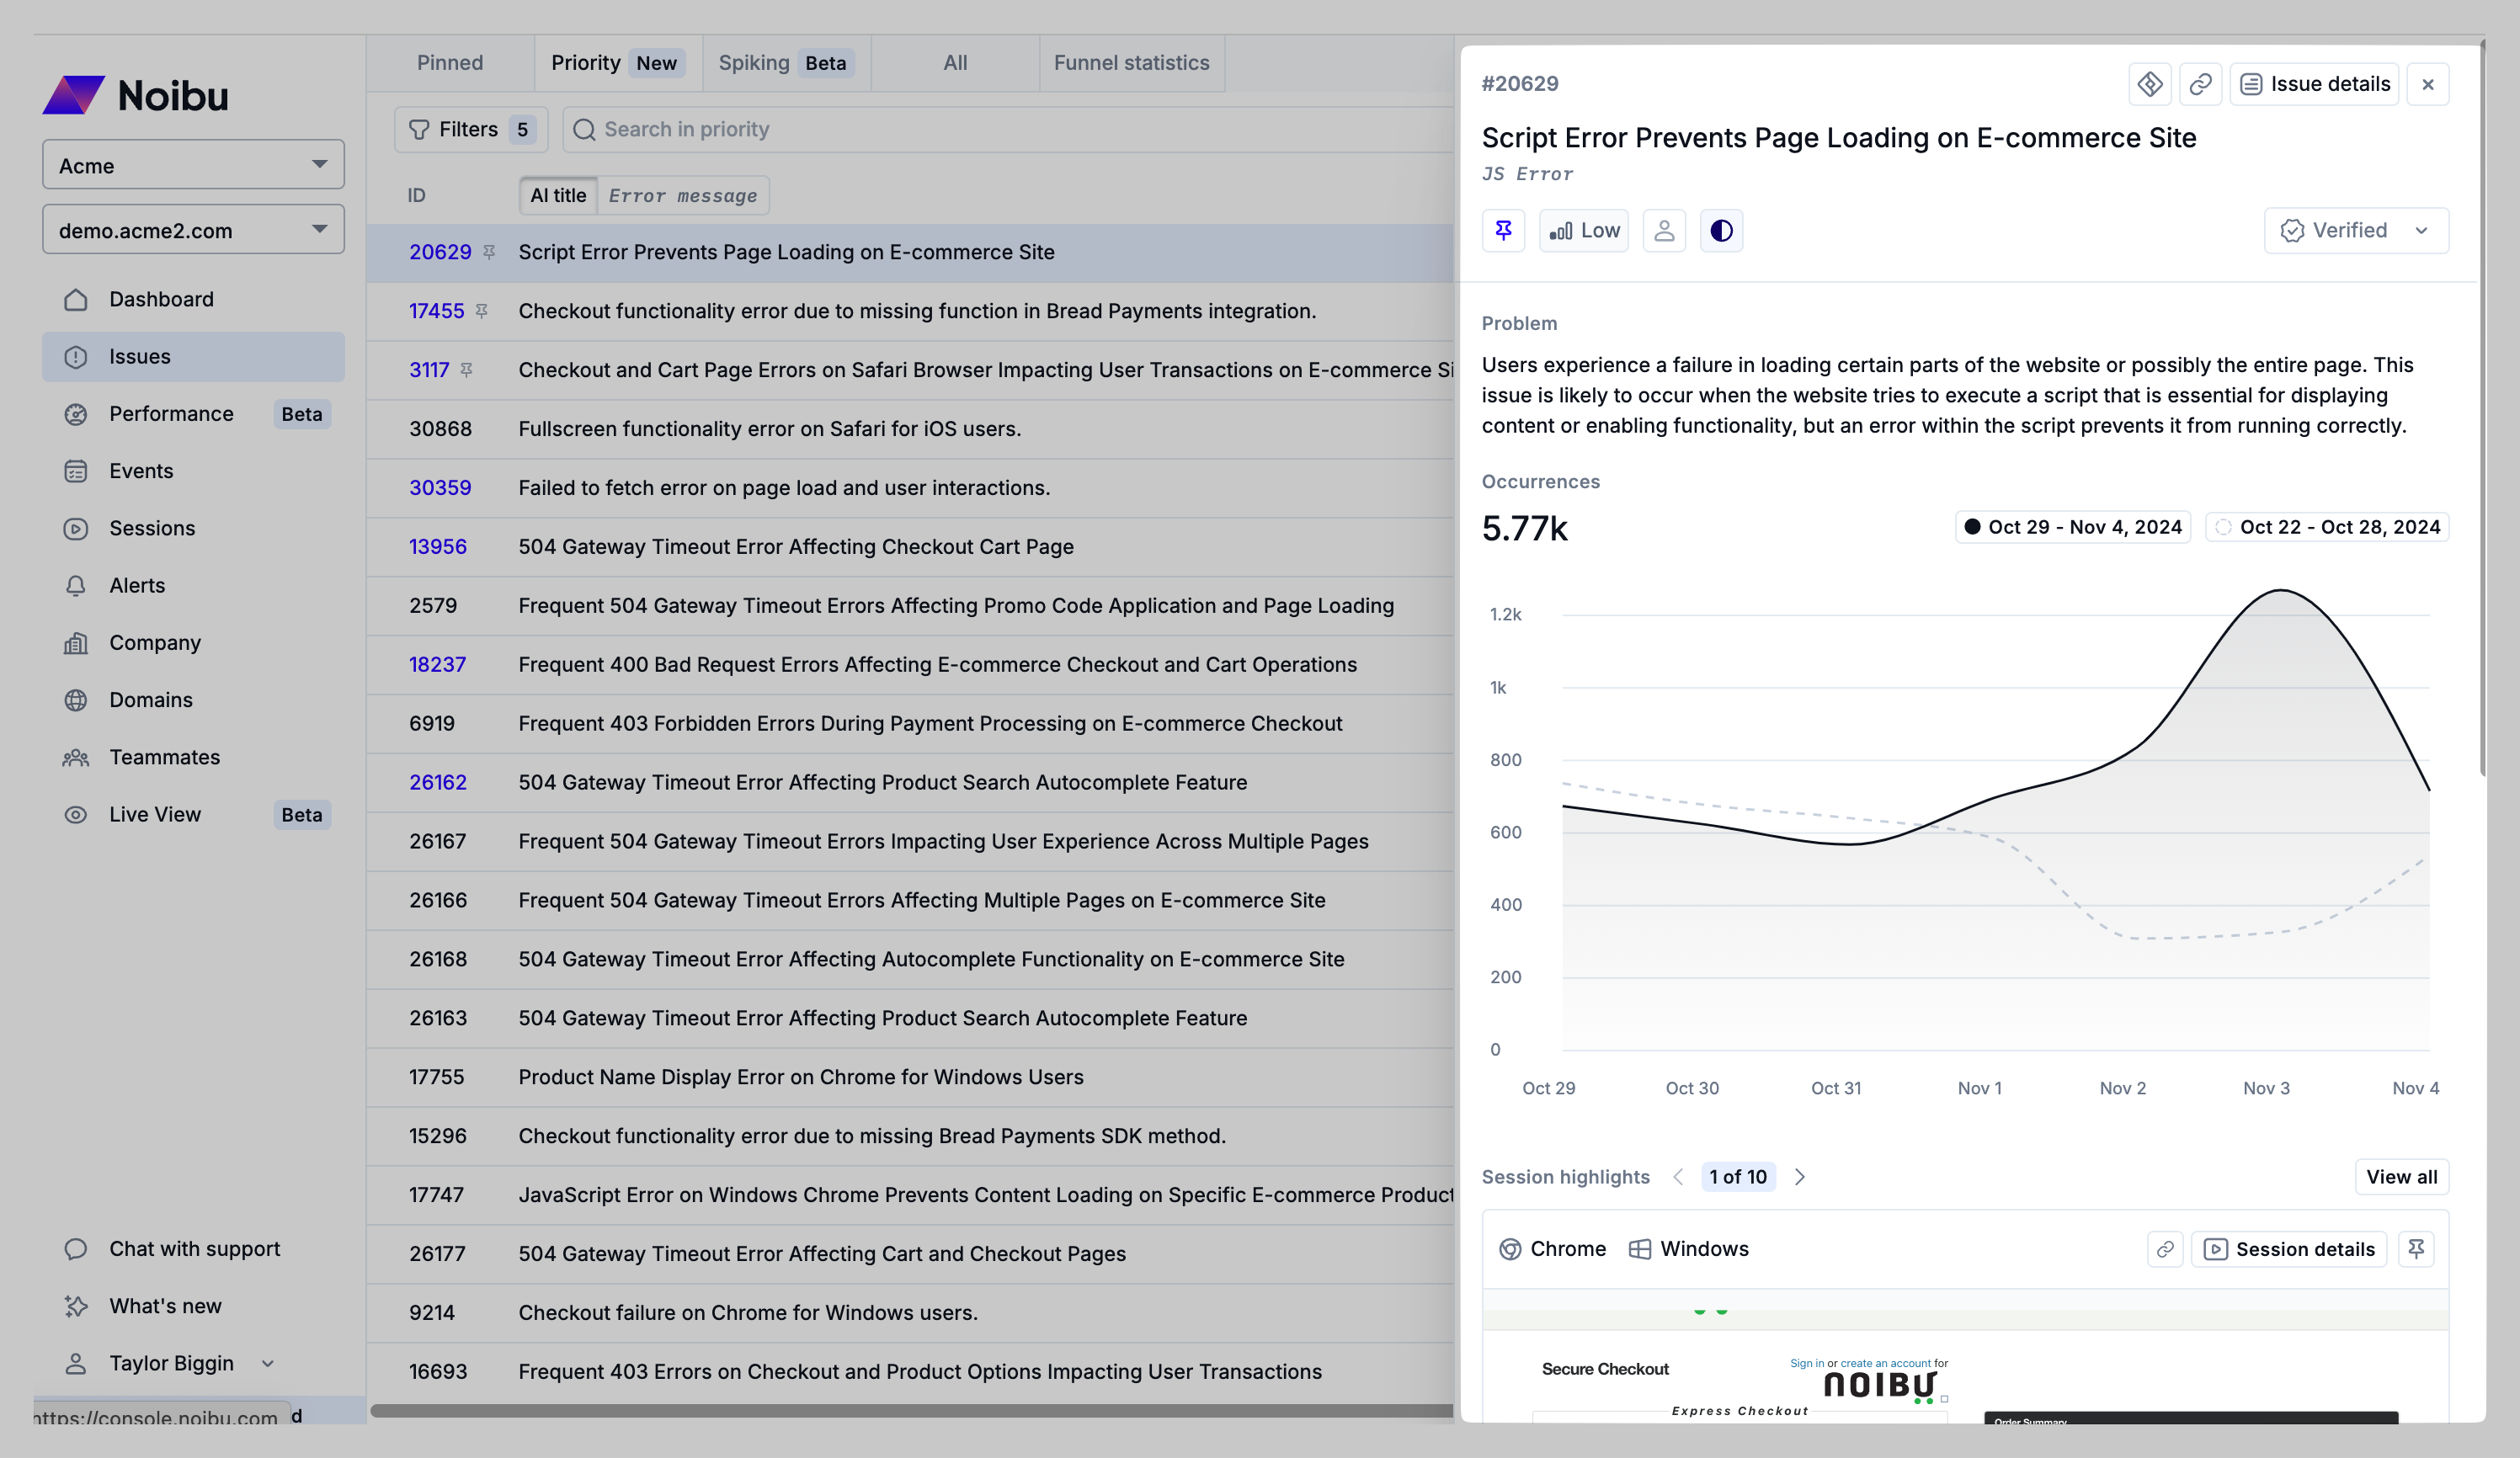Click the pin icon in issue panel

coord(1503,231)
